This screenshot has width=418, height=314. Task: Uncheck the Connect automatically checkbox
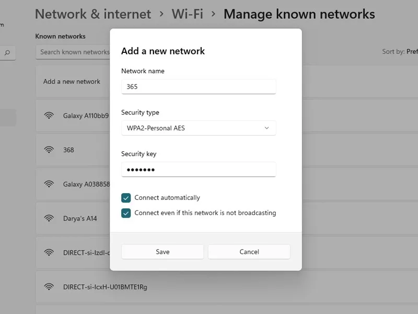click(126, 198)
